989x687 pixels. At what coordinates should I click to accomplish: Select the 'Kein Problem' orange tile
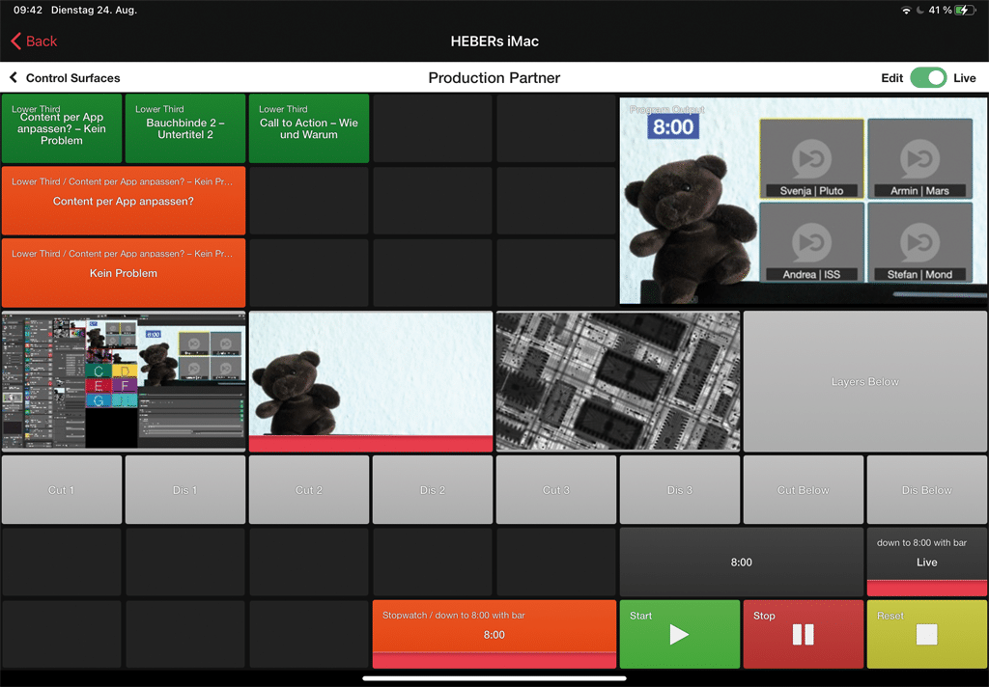click(x=124, y=273)
